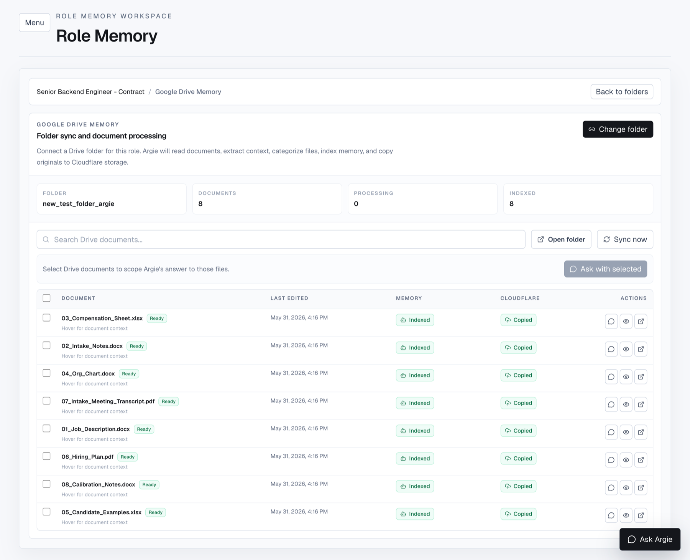This screenshot has height=560, width=690.
Task: Preview 07_Intake_Meeting_Transcript.pdf with the eye icon
Action: 626,404
